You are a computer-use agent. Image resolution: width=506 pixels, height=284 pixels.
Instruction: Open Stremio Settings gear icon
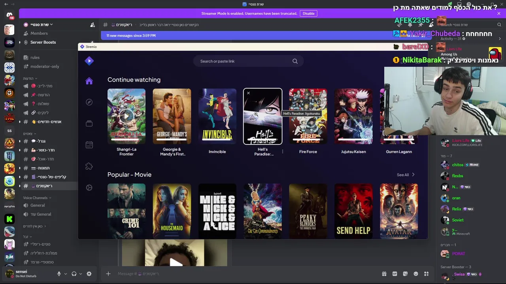[89, 188]
